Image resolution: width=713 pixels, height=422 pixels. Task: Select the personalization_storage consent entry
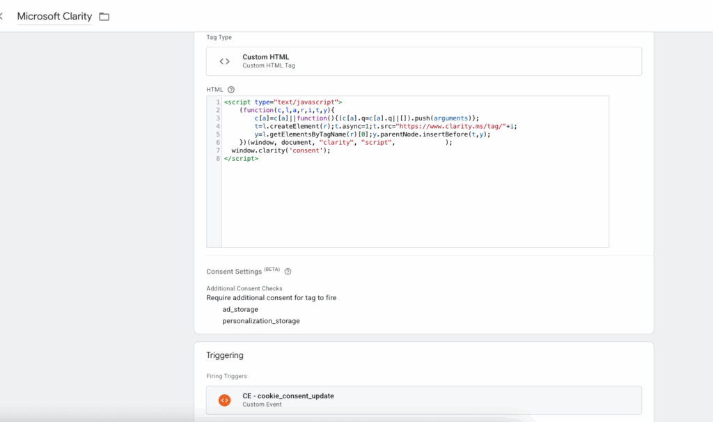(261, 321)
